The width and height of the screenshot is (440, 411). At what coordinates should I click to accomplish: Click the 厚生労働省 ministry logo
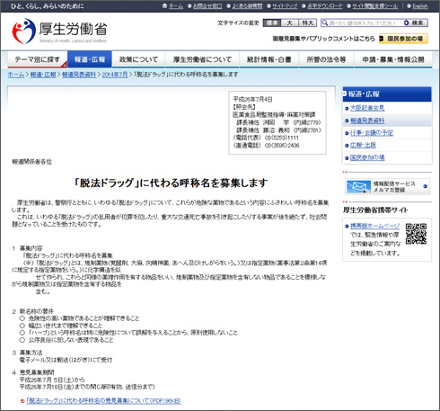coord(59,31)
